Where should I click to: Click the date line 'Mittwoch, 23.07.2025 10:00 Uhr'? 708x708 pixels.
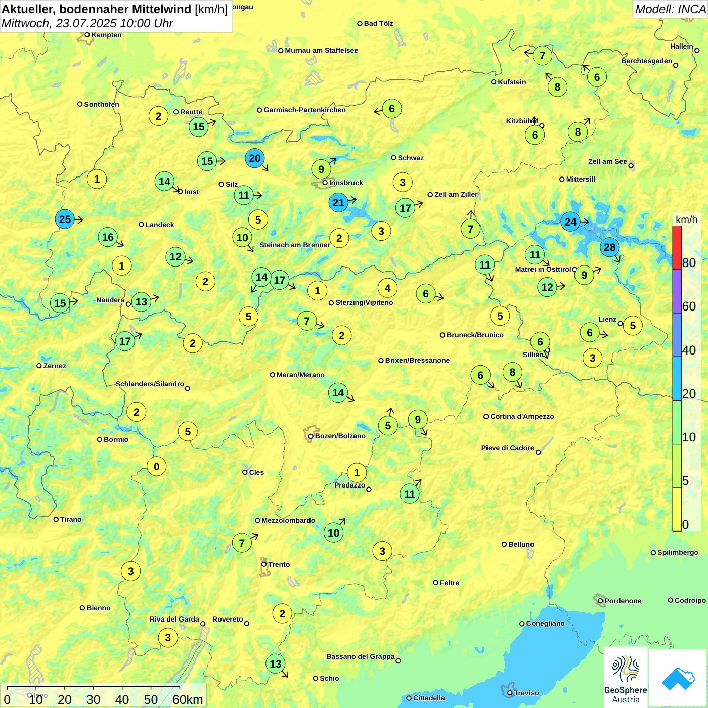coord(87,23)
